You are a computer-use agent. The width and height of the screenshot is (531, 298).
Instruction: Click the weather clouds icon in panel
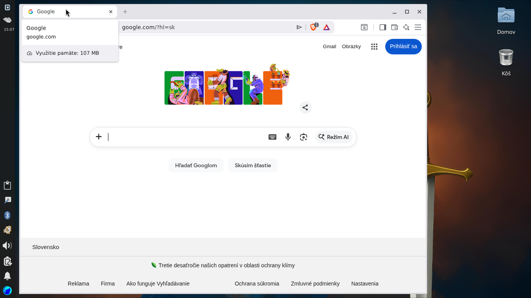[x=7, y=20]
